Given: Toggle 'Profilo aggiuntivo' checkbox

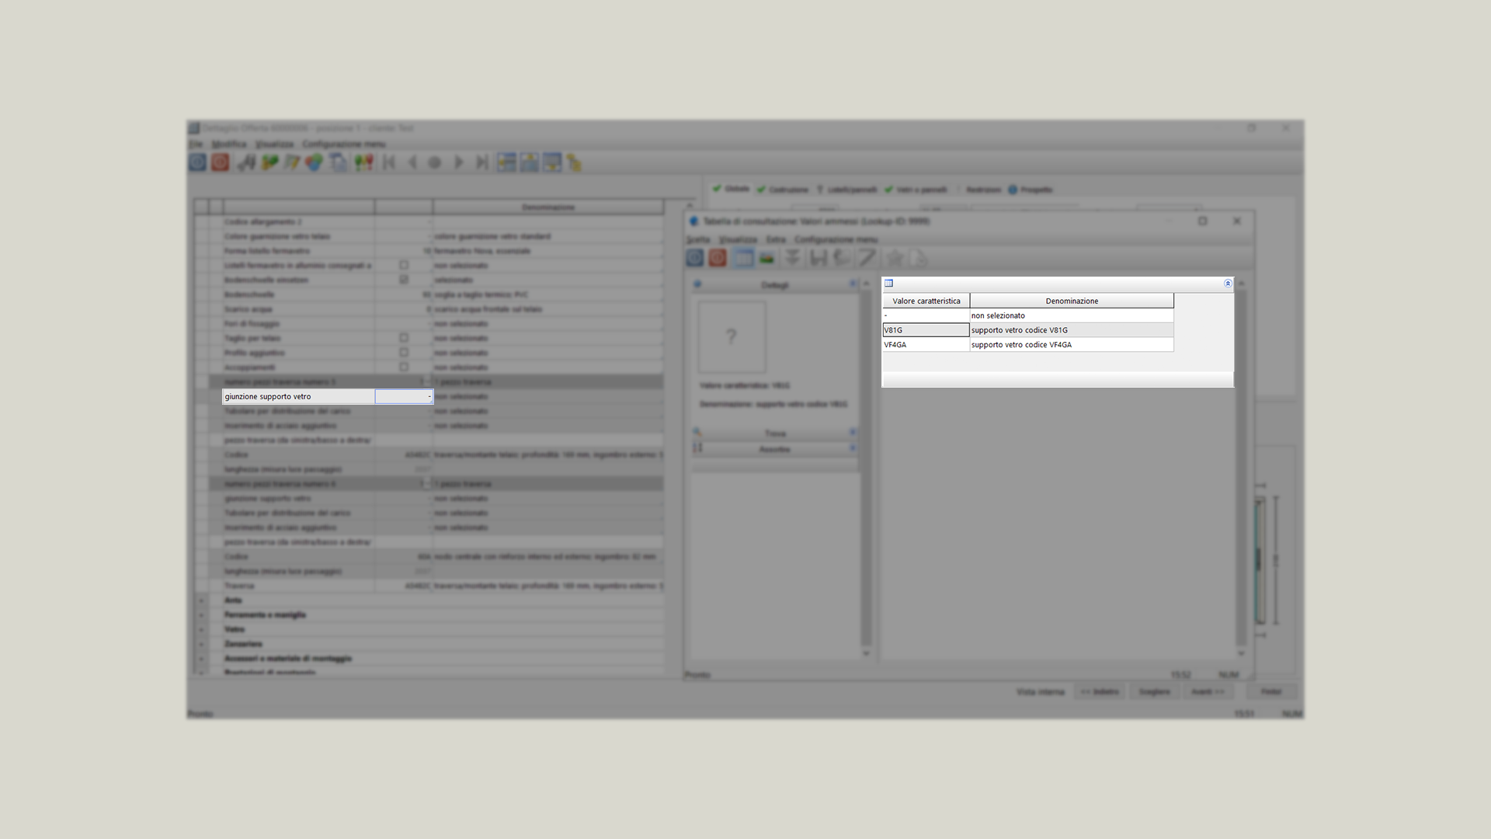Looking at the screenshot, I should pos(404,353).
